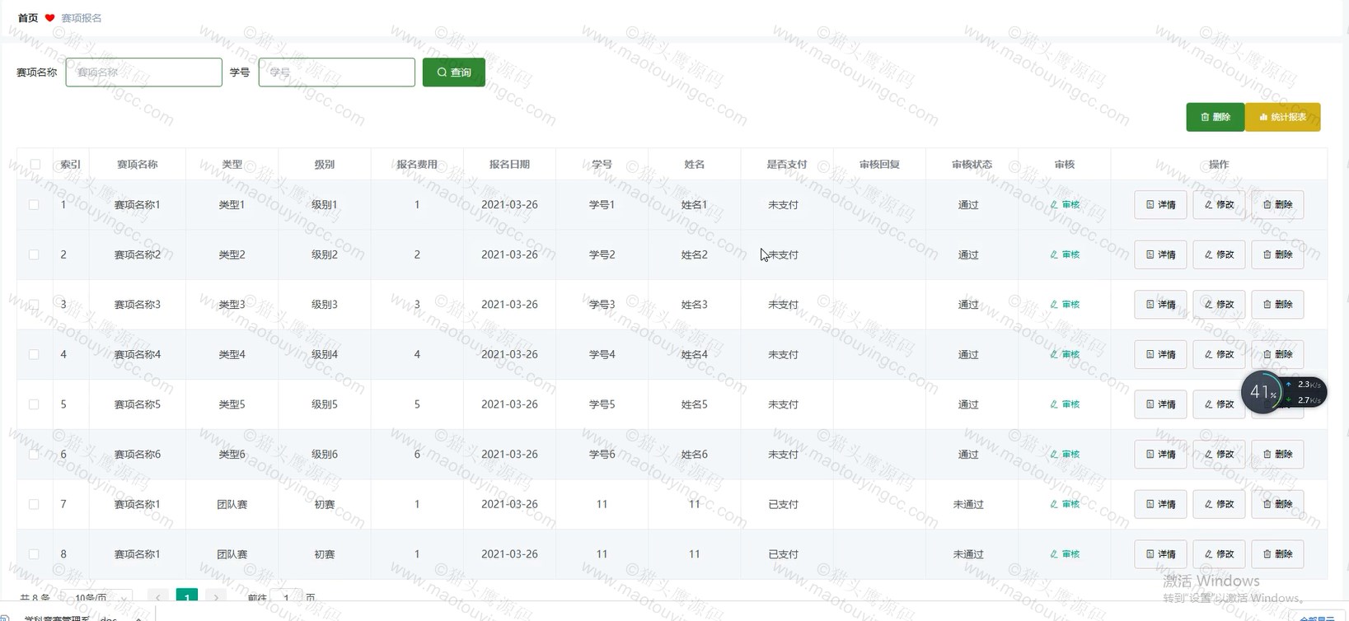Click 修改 for row 赛项名称1 index 1
Viewport: 1349px width, 621px height.
[x=1219, y=204]
